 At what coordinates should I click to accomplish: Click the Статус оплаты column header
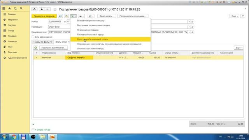[172, 53]
